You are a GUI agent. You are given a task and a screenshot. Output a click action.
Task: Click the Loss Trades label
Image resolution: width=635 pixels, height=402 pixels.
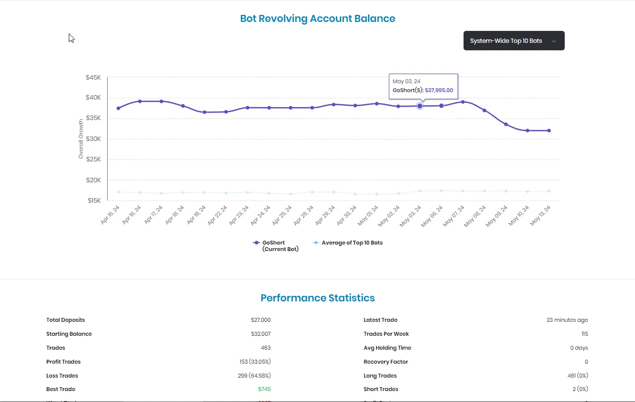click(x=62, y=376)
